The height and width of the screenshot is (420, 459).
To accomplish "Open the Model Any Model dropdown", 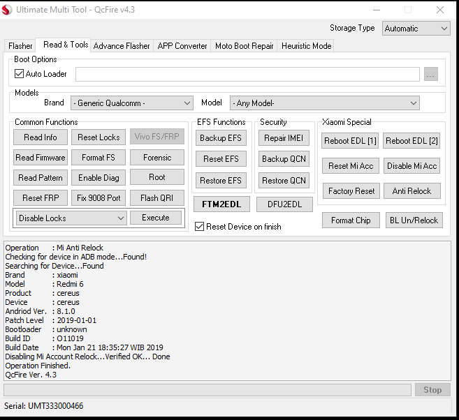I will click(x=325, y=103).
